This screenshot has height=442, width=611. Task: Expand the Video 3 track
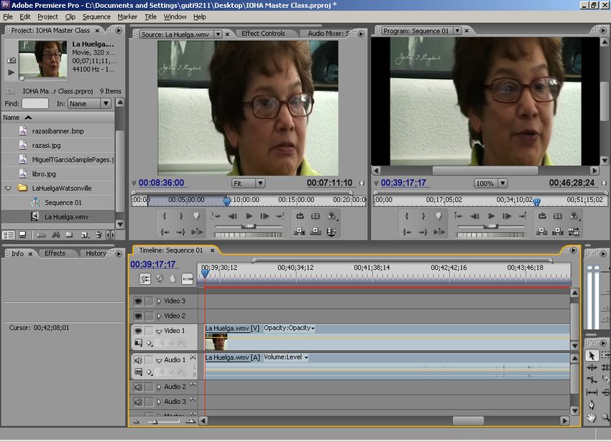point(159,301)
